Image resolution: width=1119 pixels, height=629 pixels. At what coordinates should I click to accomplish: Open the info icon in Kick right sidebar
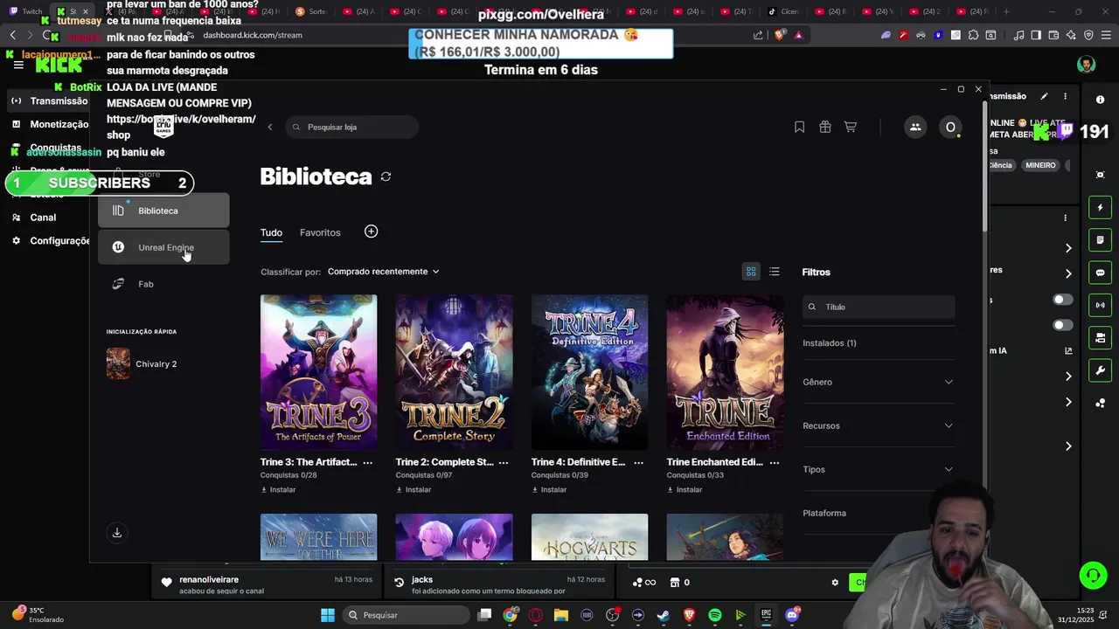coord(1100,100)
